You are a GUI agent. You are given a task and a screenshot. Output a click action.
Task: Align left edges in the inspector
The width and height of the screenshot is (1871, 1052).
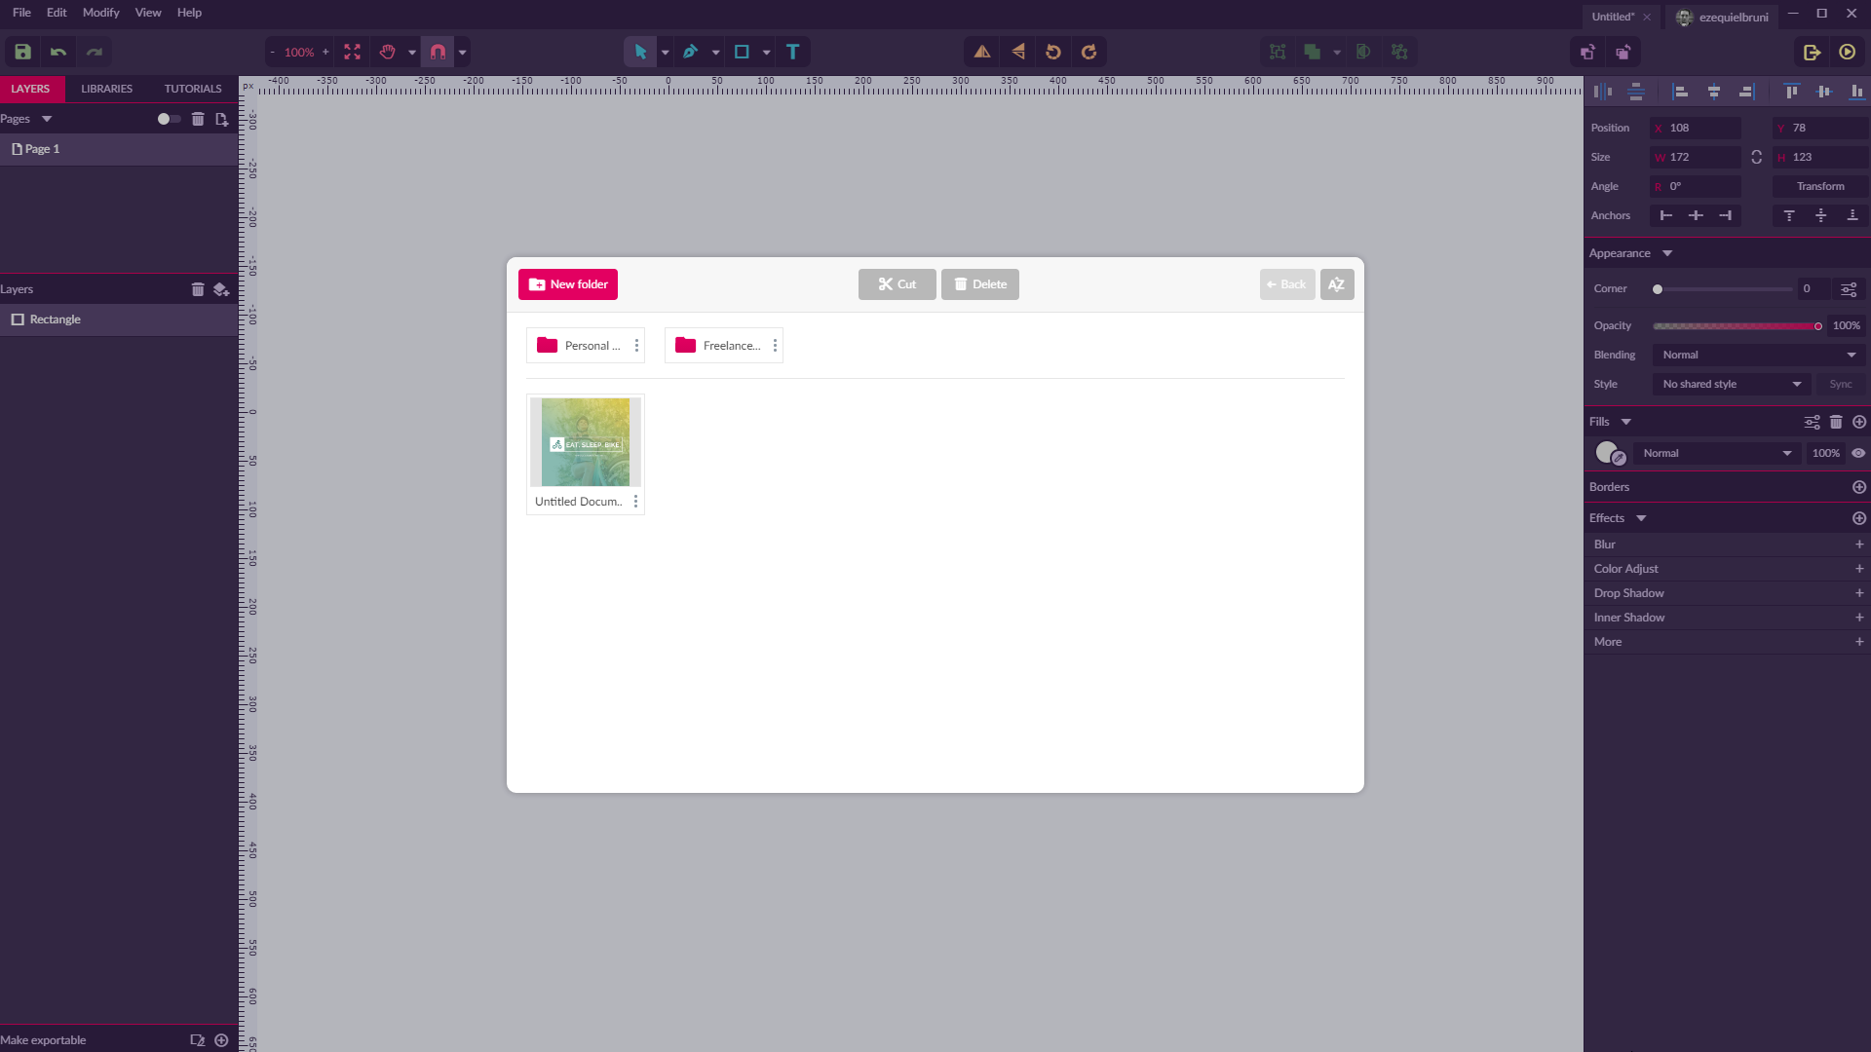1680,91
